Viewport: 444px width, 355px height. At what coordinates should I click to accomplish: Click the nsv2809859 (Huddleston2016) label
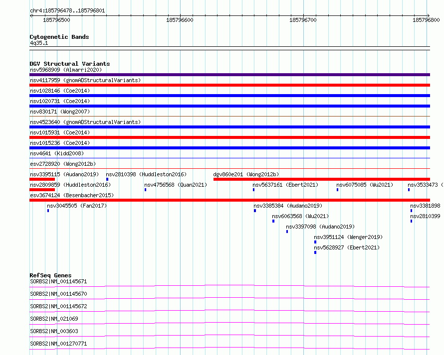(70, 185)
